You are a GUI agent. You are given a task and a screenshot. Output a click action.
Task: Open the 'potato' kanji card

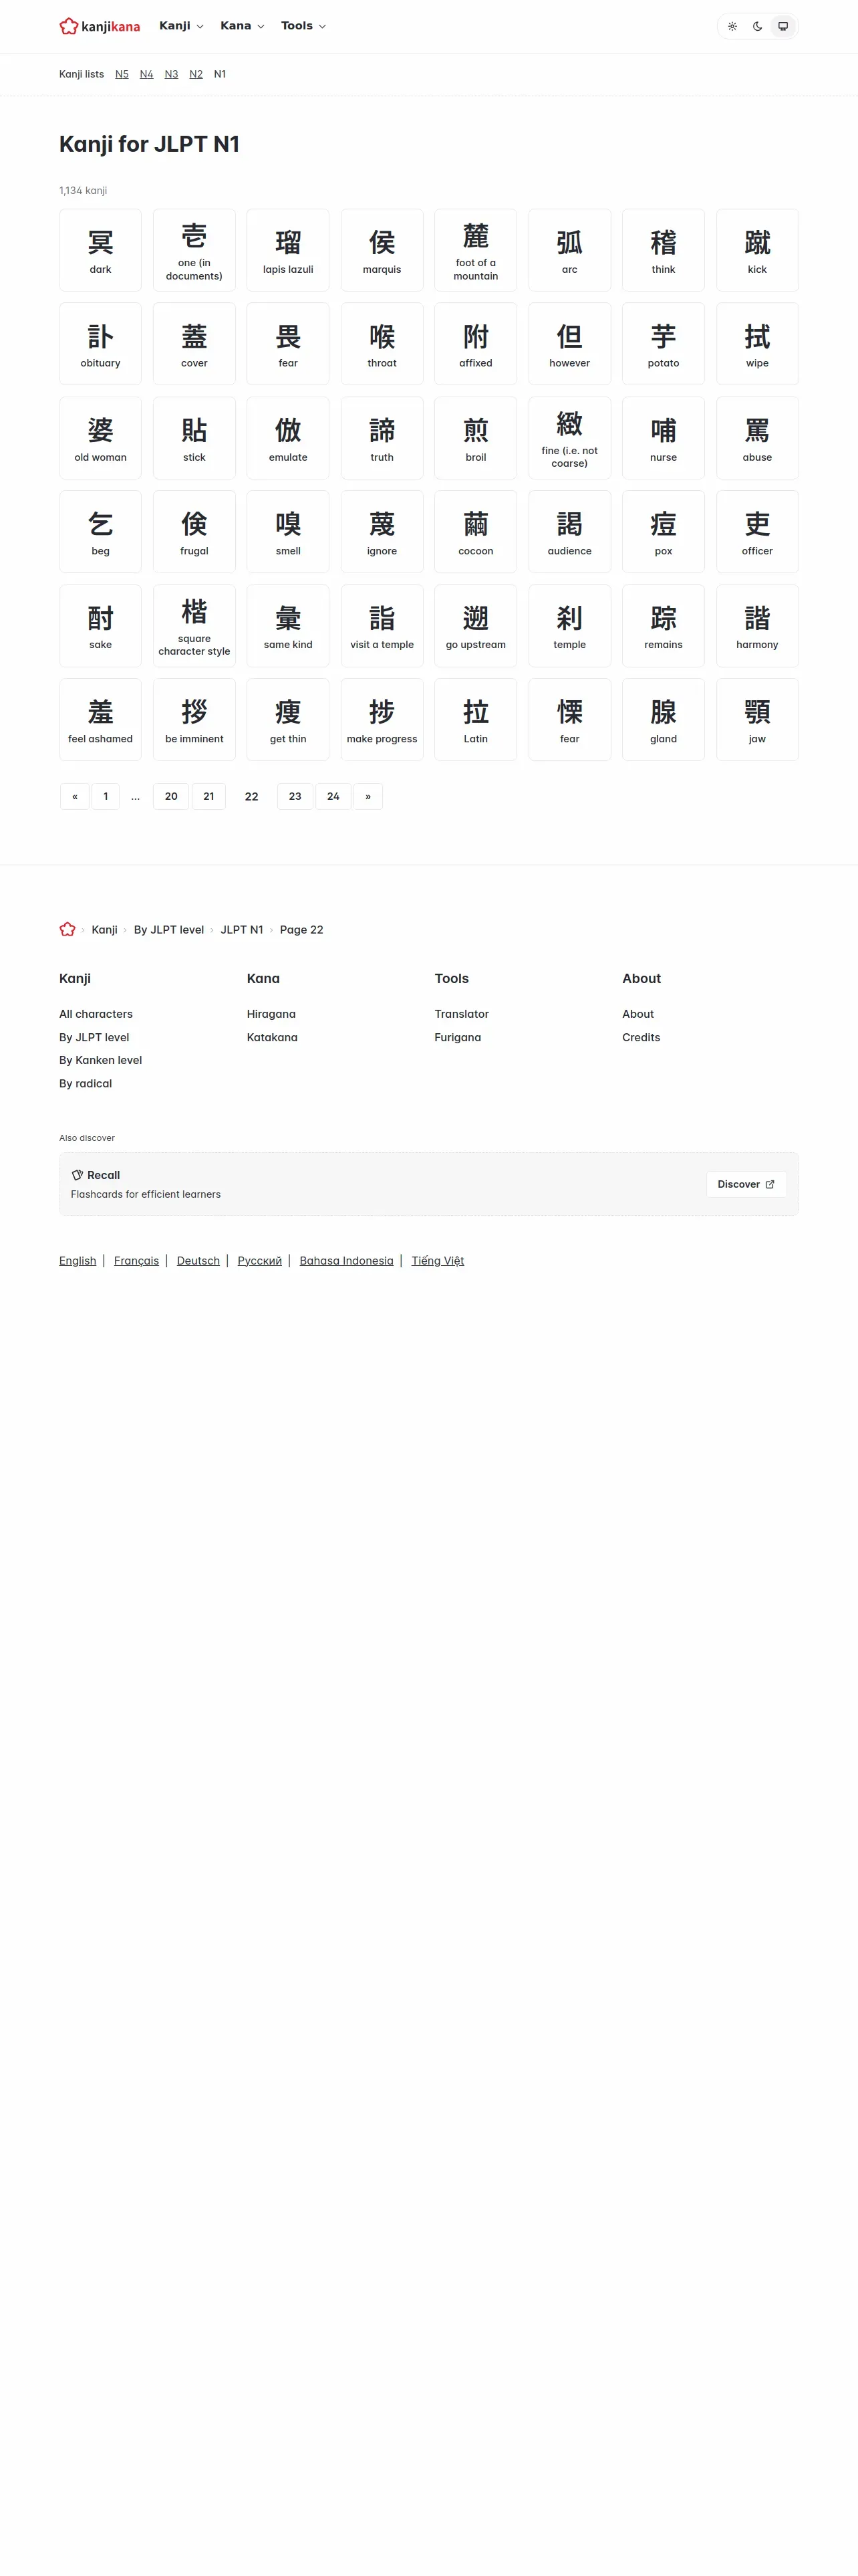click(x=664, y=344)
